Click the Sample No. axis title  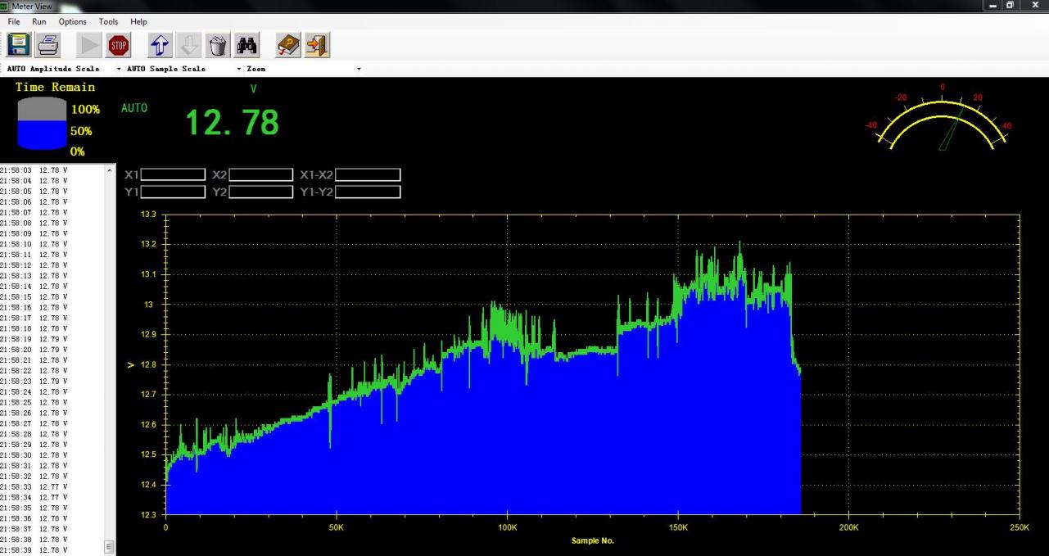(593, 540)
